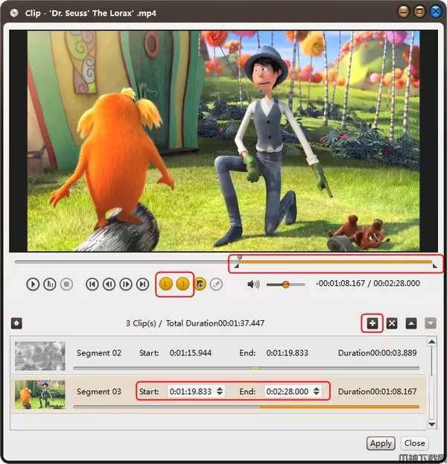447x464 pixels.
Task: Click the greyed-out edit pencil icon
Action: pyautogui.click(x=216, y=285)
